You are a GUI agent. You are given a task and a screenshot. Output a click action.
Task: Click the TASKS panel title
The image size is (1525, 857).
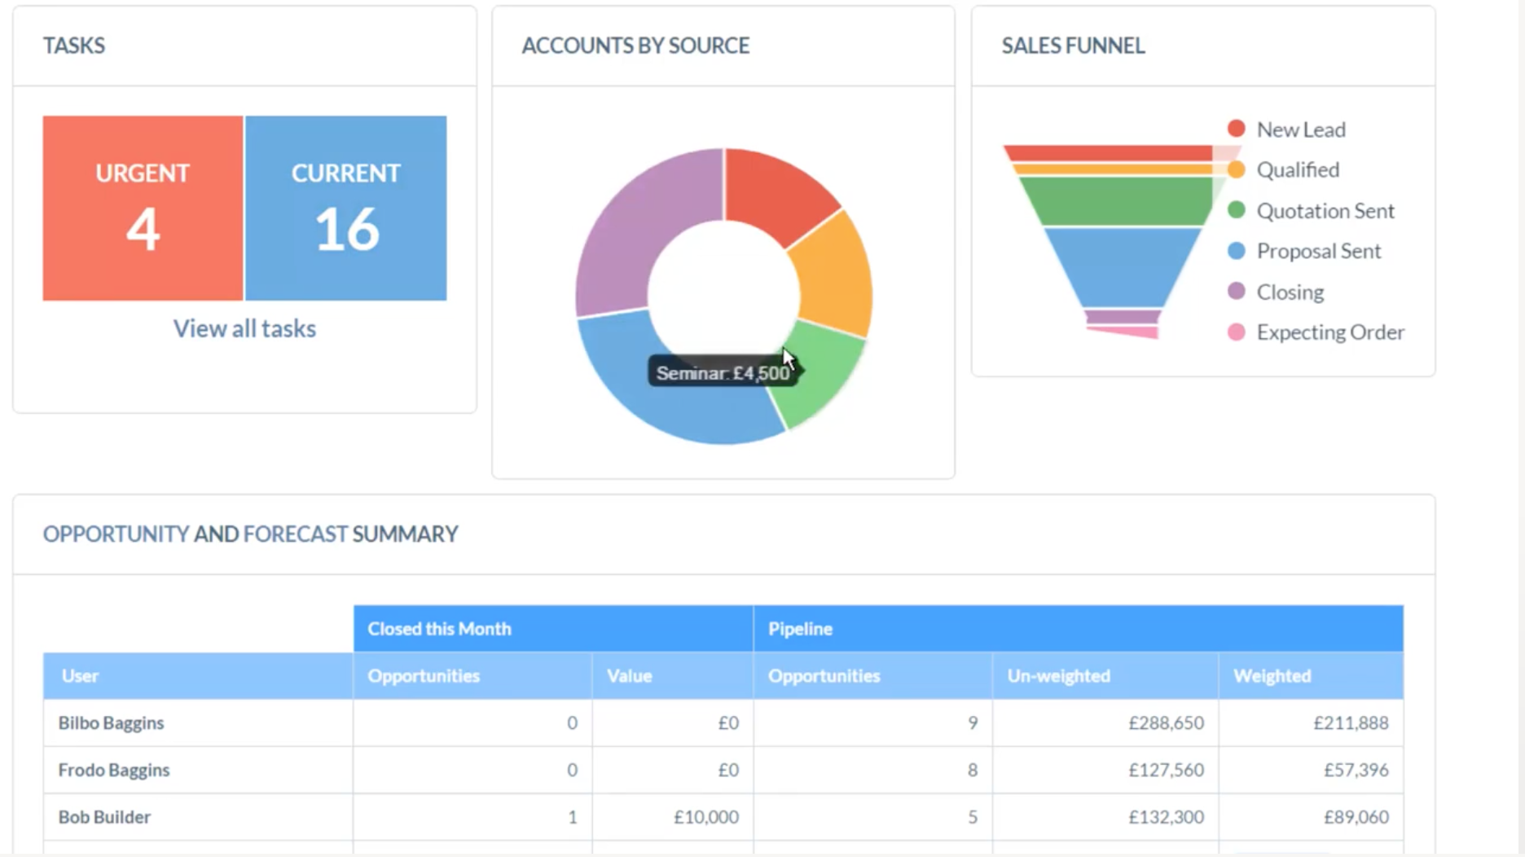coord(74,46)
